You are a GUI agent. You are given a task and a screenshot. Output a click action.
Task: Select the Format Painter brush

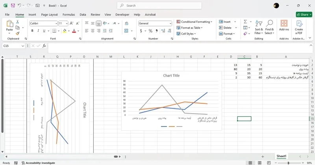coord(18,33)
